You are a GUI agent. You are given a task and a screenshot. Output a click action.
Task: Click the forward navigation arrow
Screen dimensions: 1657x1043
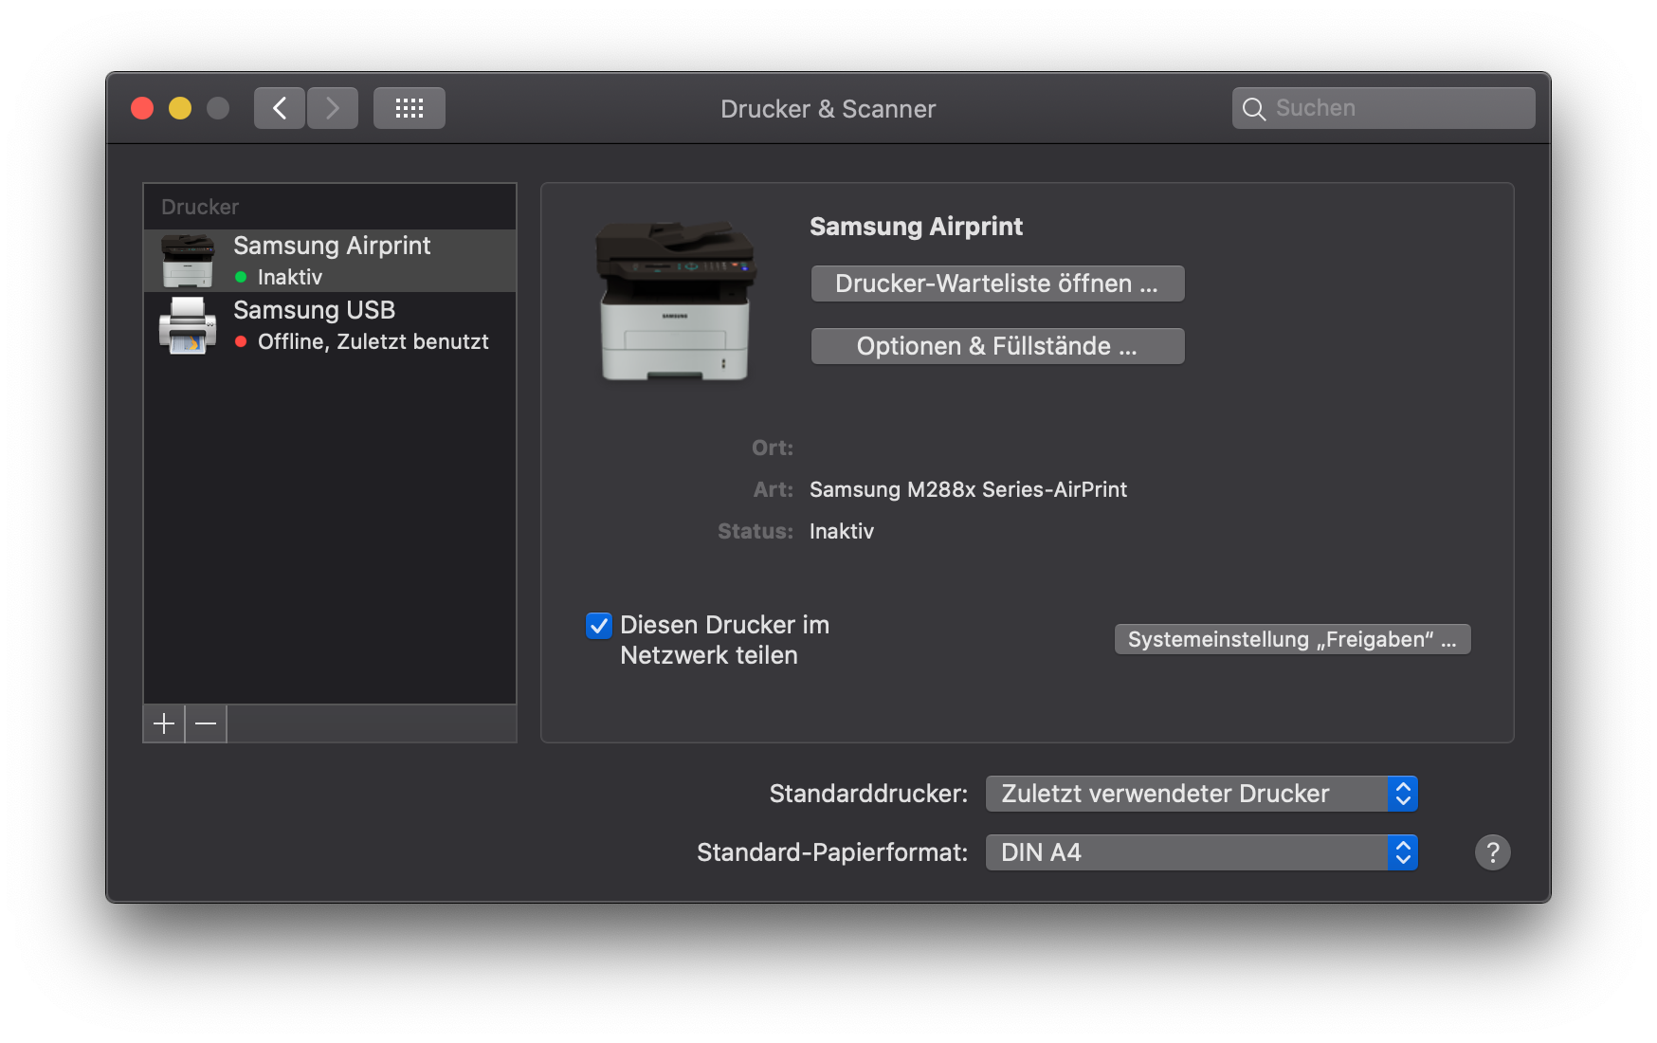pos(333,108)
